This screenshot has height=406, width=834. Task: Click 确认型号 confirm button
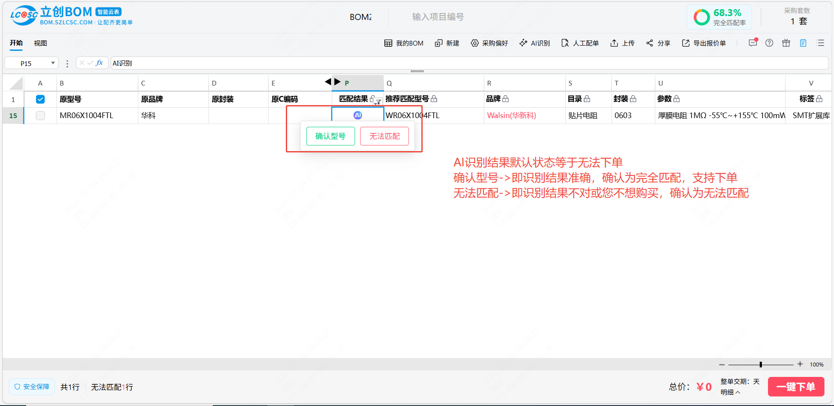pos(330,136)
